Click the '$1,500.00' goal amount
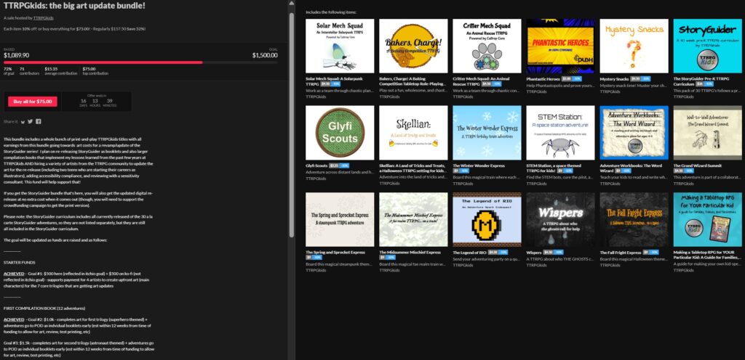The height and width of the screenshot is (360, 745). click(265, 55)
